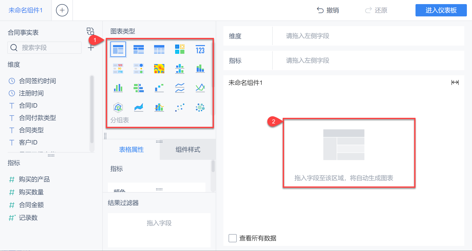Select the 合同付款类型 dimension field
The image size is (472, 251).
coord(37,118)
